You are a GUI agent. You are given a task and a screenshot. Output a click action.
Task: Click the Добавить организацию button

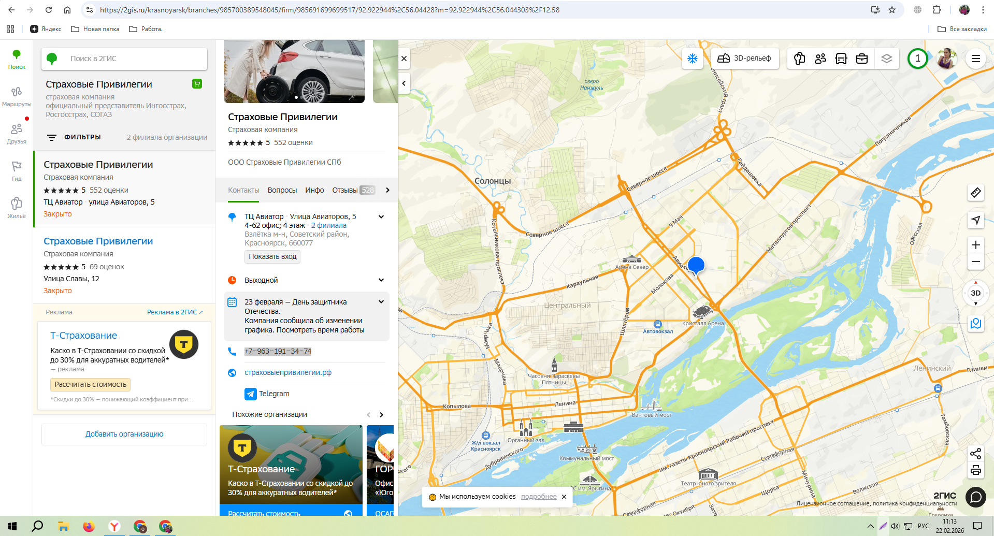click(x=124, y=434)
